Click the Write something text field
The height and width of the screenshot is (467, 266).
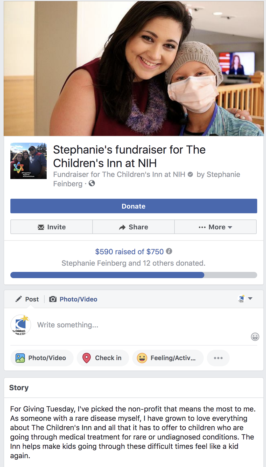pos(140,325)
